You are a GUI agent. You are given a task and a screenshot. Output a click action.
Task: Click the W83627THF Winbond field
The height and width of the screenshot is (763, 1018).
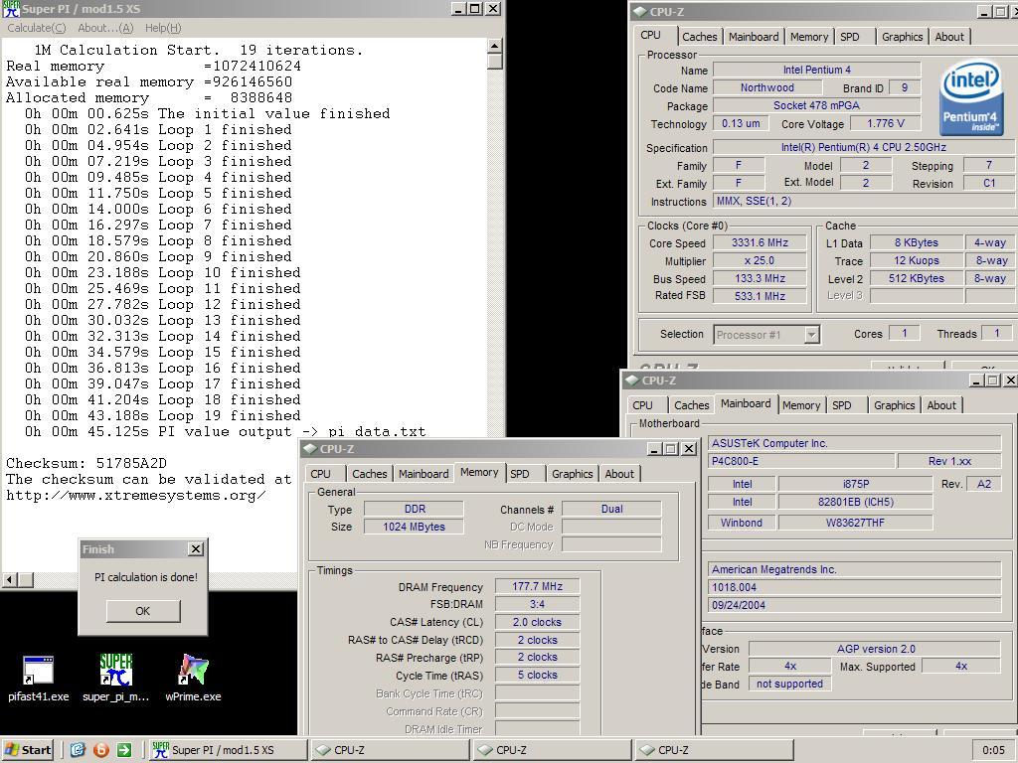[x=855, y=523]
